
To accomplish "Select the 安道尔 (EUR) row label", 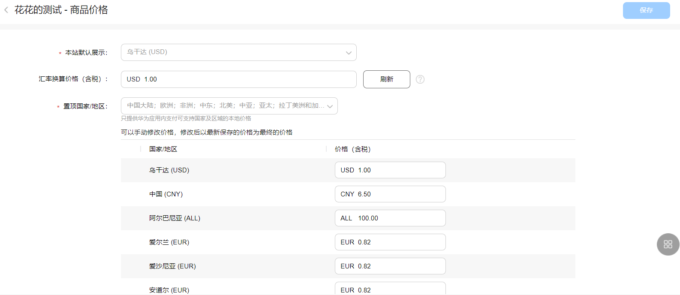I will click(169, 290).
